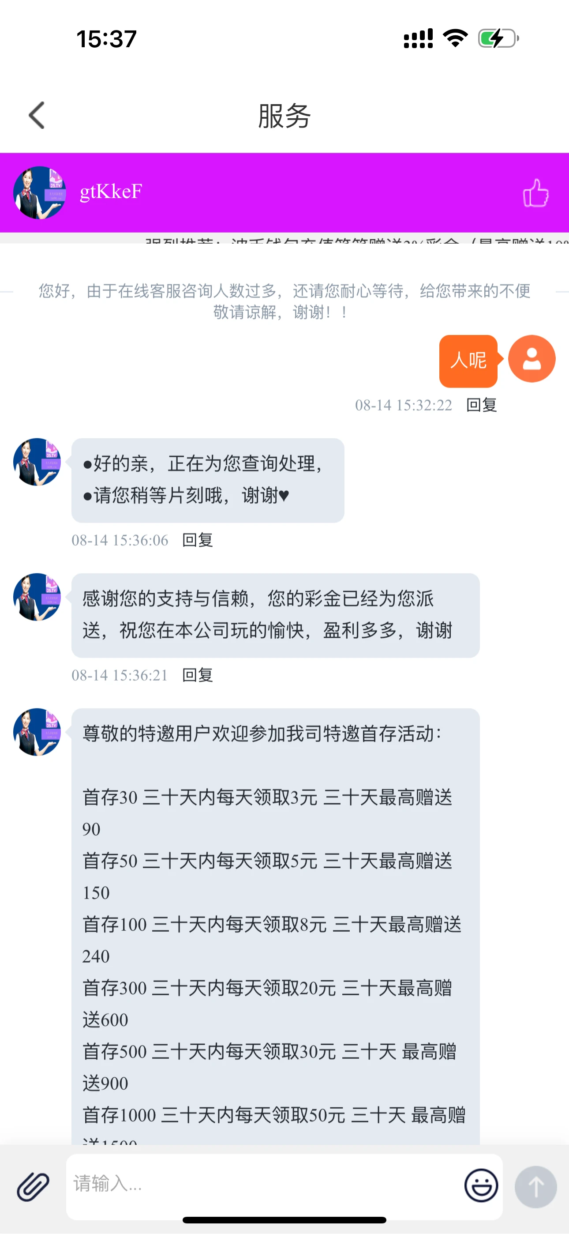Open the paperclip attachment icon
The width and height of the screenshot is (569, 1234).
(33, 1187)
